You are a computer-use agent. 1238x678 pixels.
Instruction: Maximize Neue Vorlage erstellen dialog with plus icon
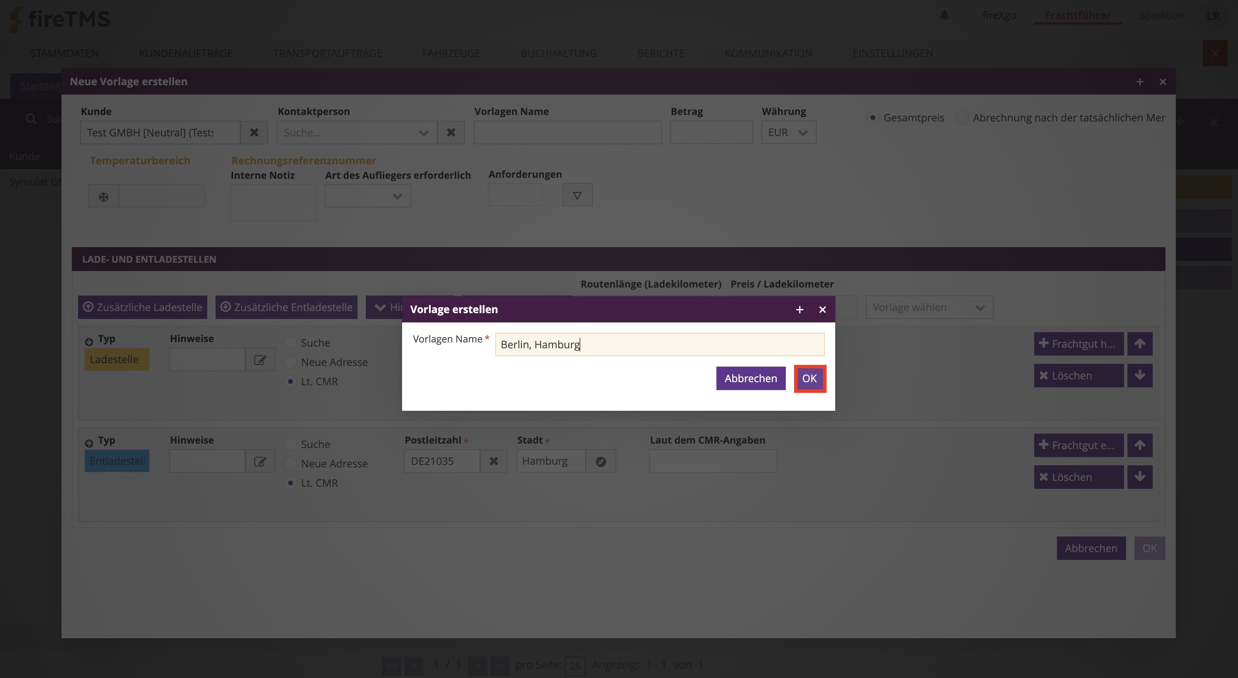[1140, 82]
